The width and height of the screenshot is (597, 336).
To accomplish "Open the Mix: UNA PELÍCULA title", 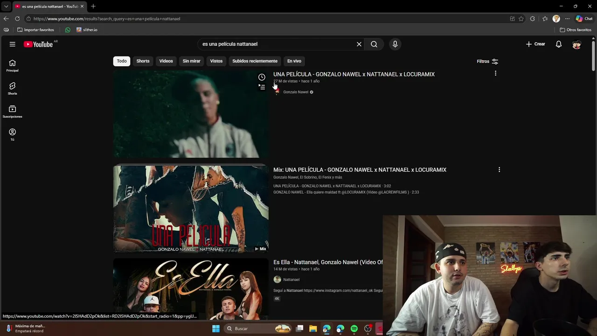I will click(x=360, y=170).
